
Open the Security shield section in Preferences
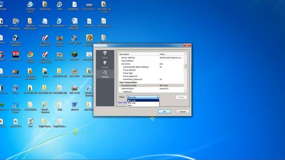[105, 64]
